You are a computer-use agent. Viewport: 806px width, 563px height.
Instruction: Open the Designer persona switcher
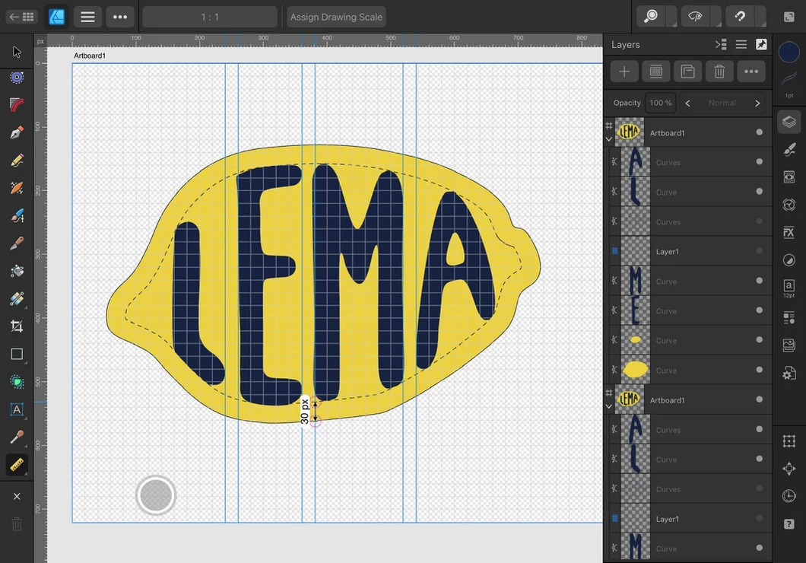(x=56, y=17)
